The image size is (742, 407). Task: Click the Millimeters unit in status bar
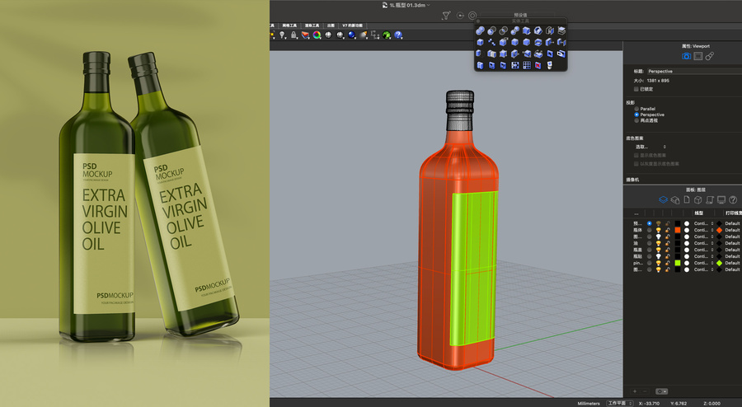tap(589, 403)
